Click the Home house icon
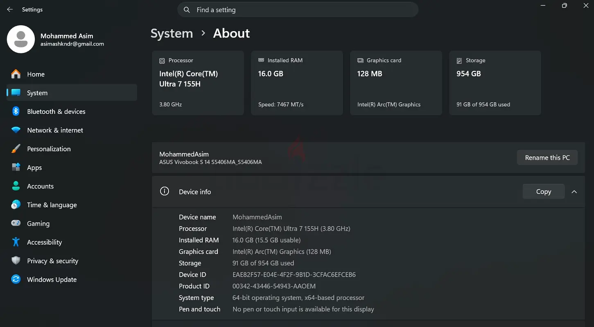Screen dimensions: 594x327 (x=16, y=74)
